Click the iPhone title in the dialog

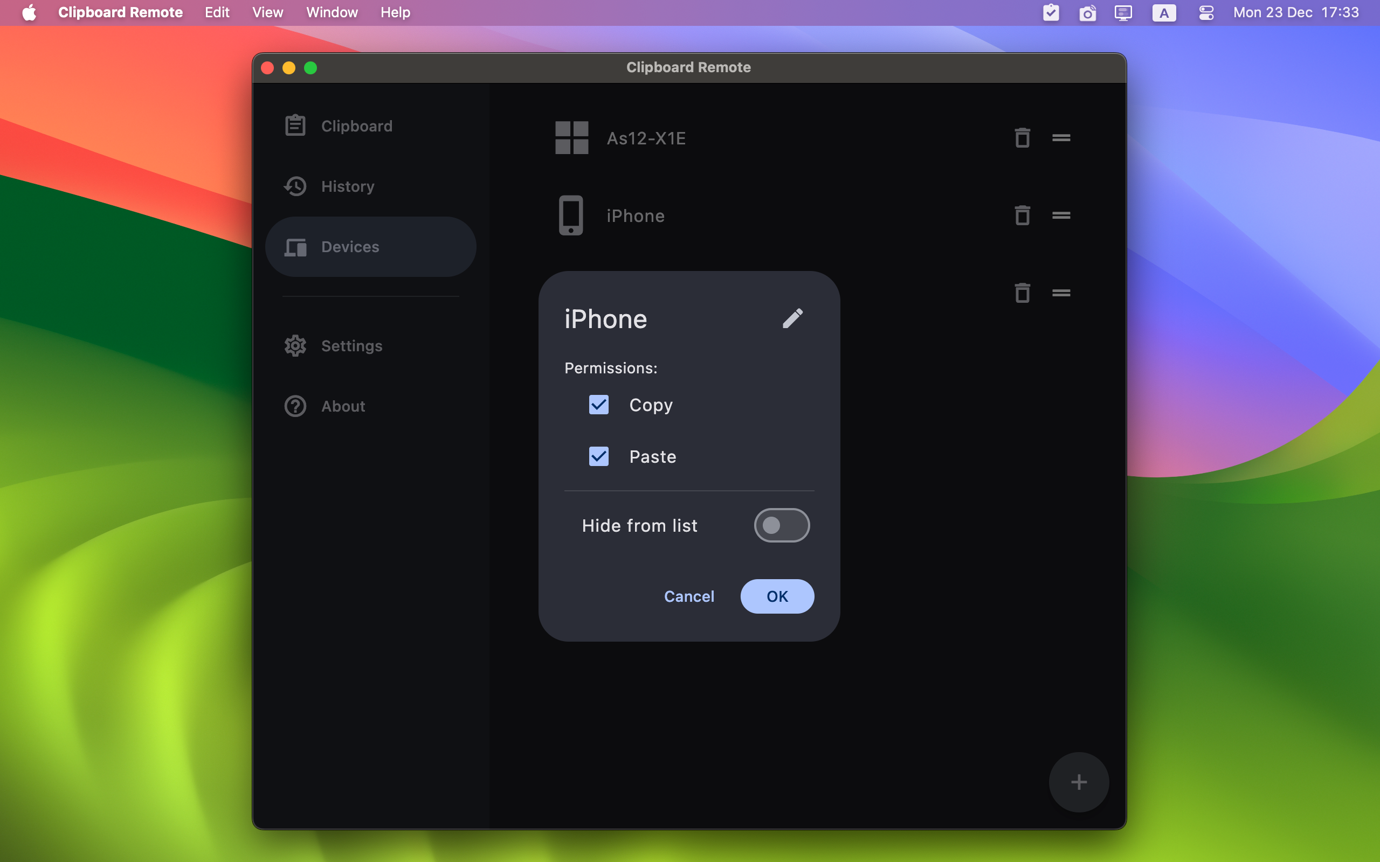(x=605, y=319)
